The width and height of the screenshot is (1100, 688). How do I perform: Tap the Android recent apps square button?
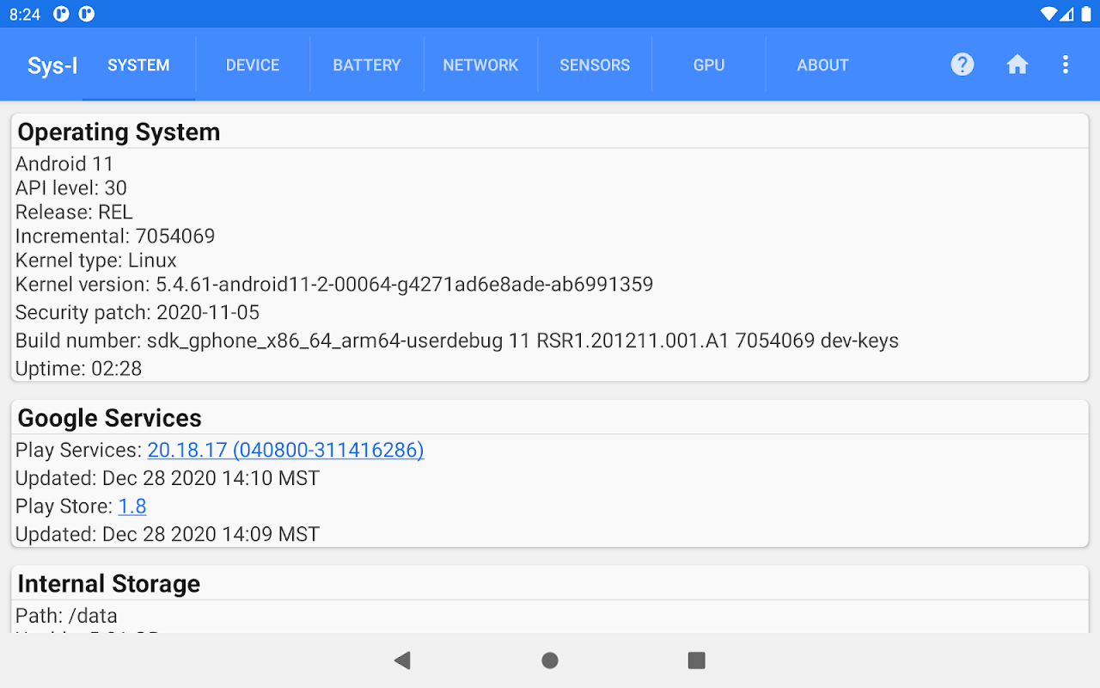pos(697,660)
